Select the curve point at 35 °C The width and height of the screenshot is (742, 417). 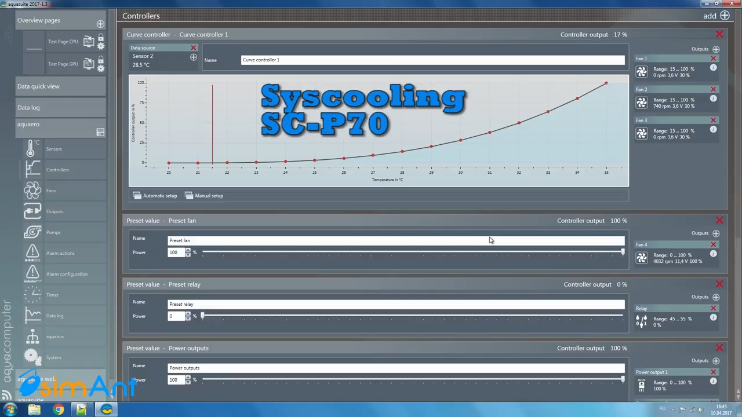(606, 83)
